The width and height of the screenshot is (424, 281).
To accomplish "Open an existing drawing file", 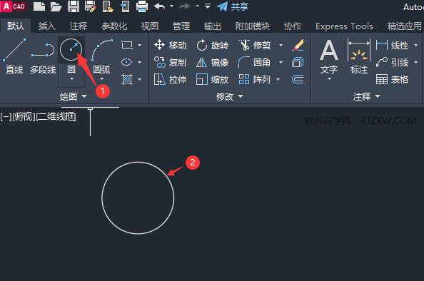I will tap(56, 6).
